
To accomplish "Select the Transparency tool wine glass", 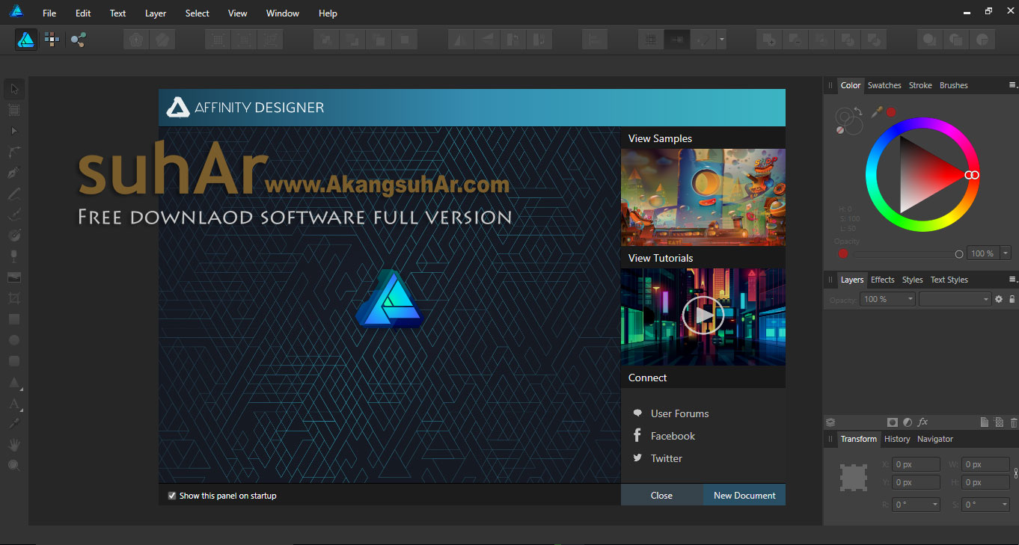I will [14, 256].
